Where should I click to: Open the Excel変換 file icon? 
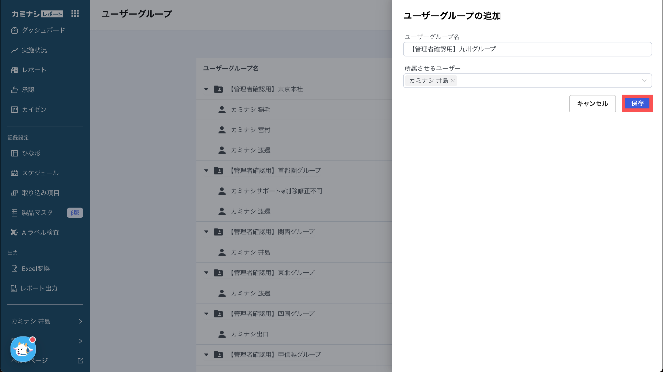tap(15, 269)
